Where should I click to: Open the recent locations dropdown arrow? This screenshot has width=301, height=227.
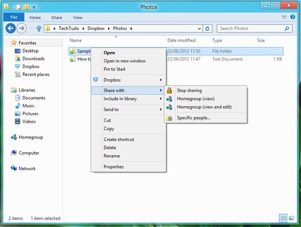pos(31,28)
